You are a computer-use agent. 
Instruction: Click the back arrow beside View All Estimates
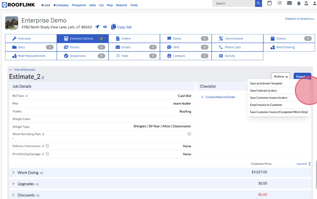(x=11, y=69)
